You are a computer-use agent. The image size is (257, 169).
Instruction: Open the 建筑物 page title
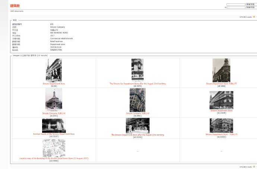pyautogui.click(x=15, y=6)
